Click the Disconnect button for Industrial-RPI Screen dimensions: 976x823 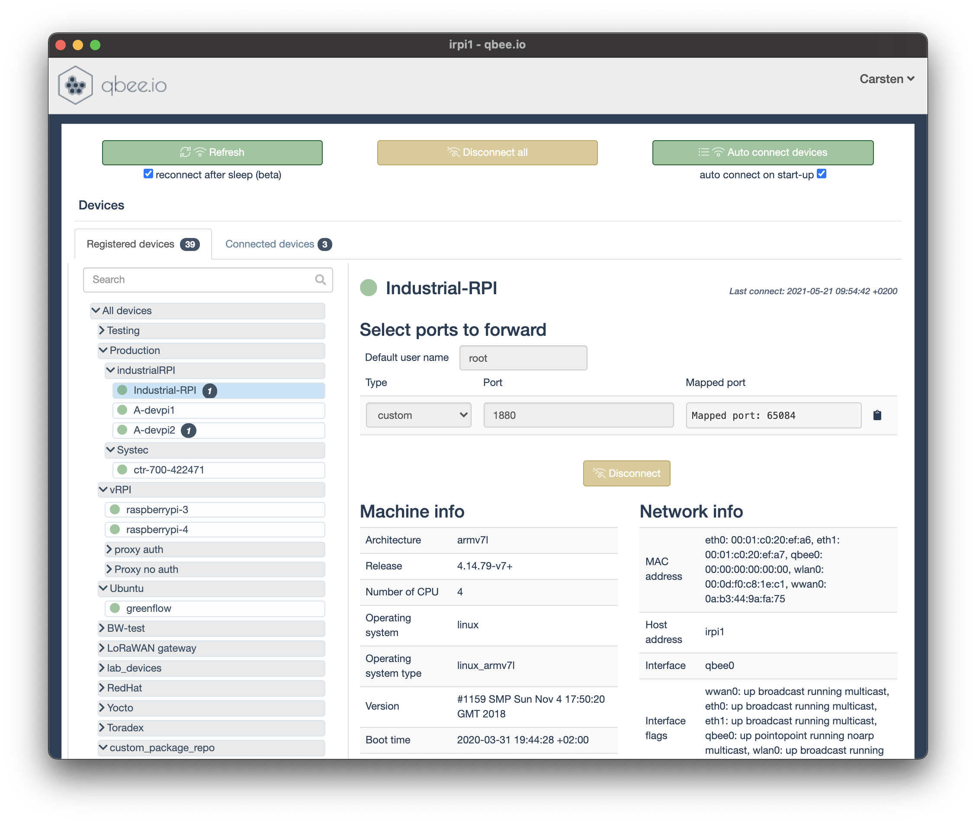626,473
